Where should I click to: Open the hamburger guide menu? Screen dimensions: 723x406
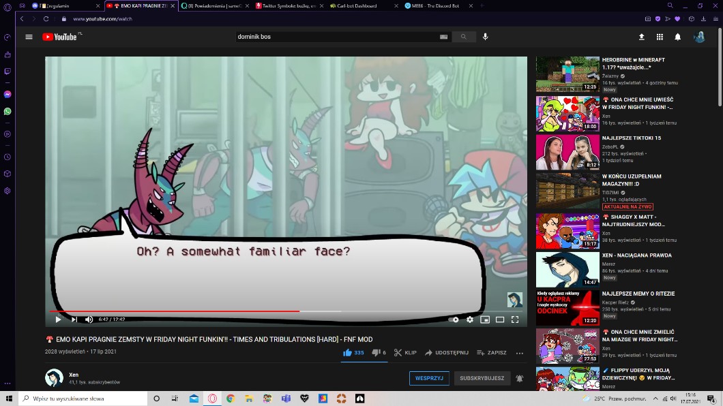click(x=29, y=37)
